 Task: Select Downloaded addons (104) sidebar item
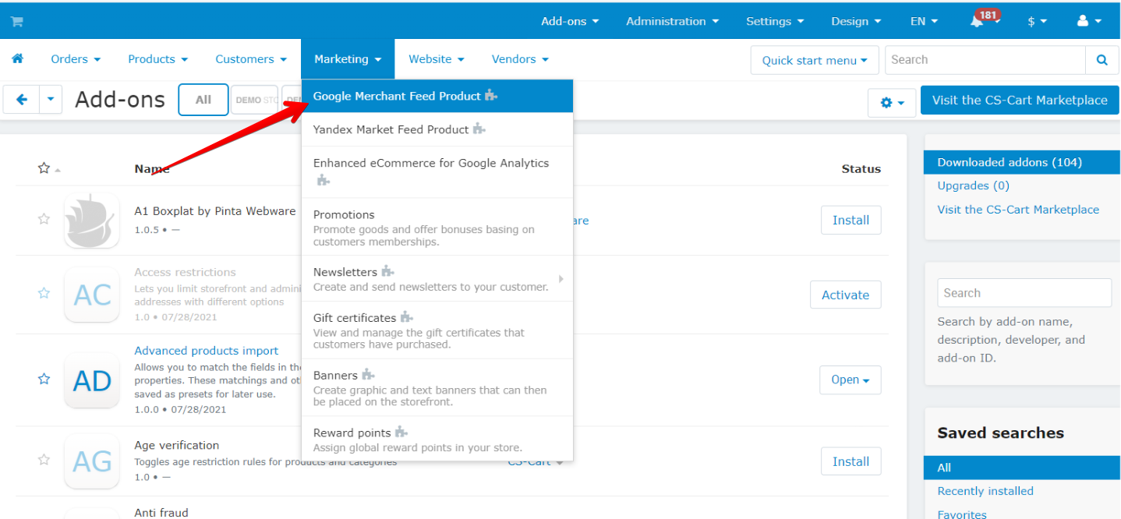tap(1022, 162)
